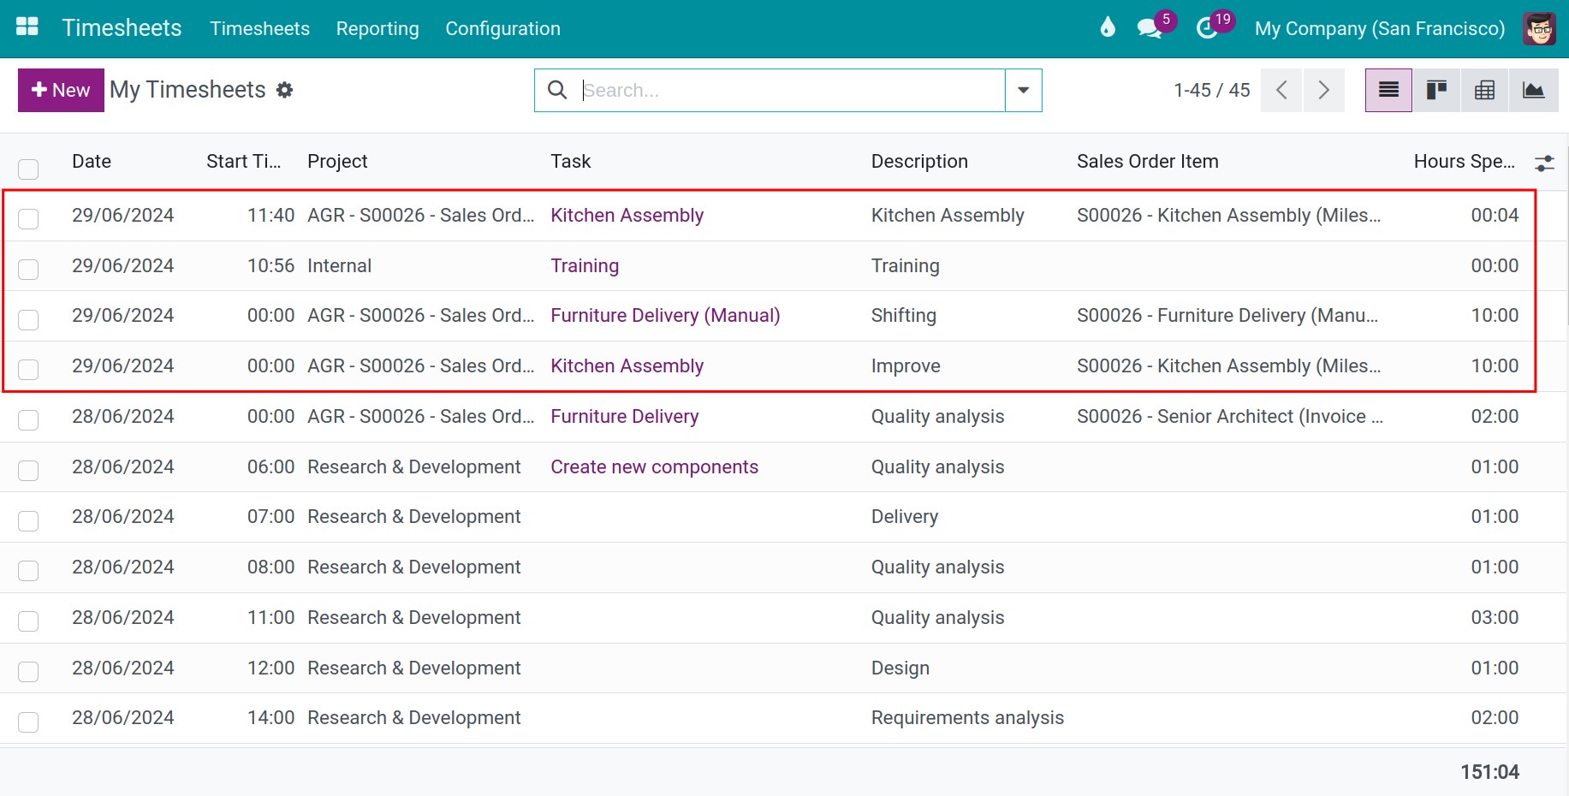Check the row for 11:40 Kitchen Assembly
Screen dimensions: 1569x796
tap(28, 219)
